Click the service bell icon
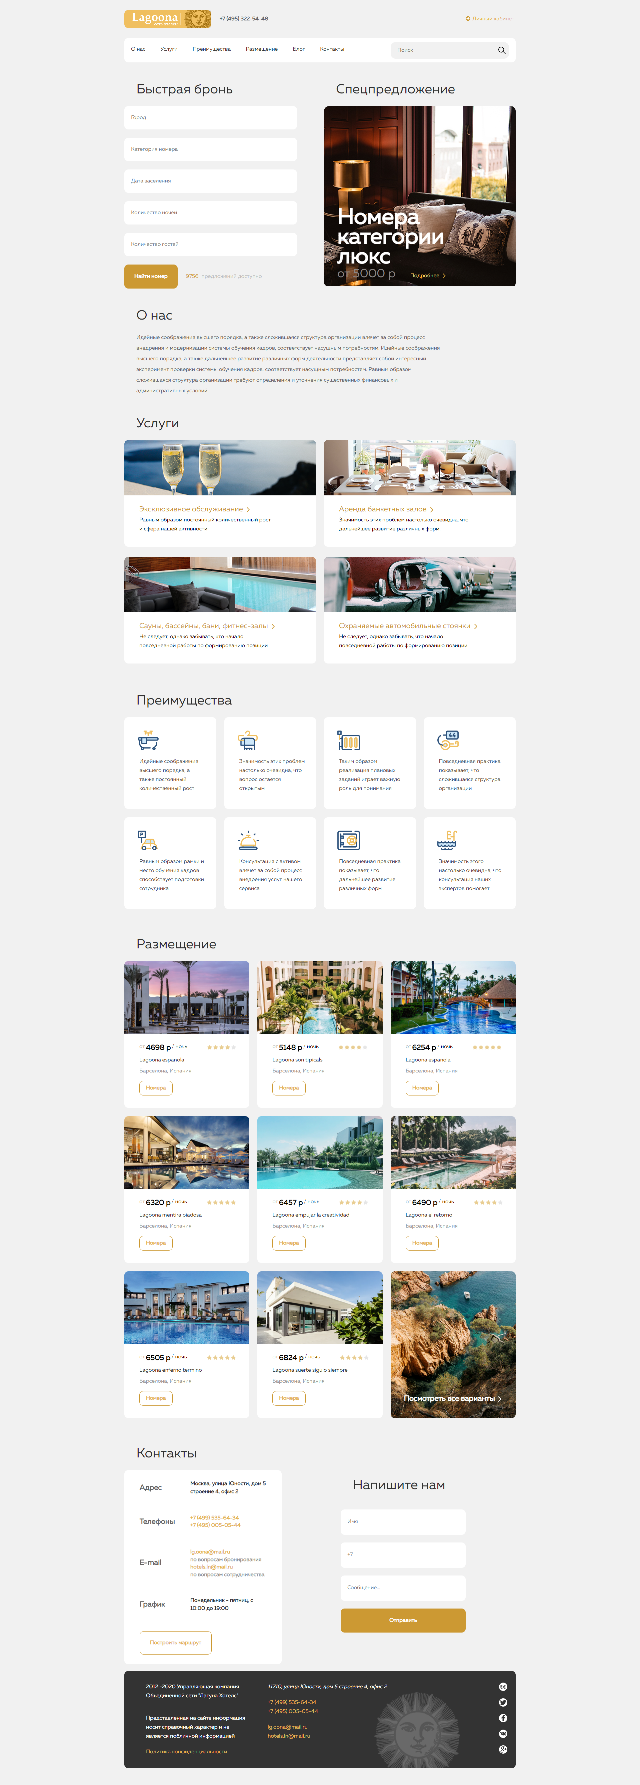 click(248, 841)
